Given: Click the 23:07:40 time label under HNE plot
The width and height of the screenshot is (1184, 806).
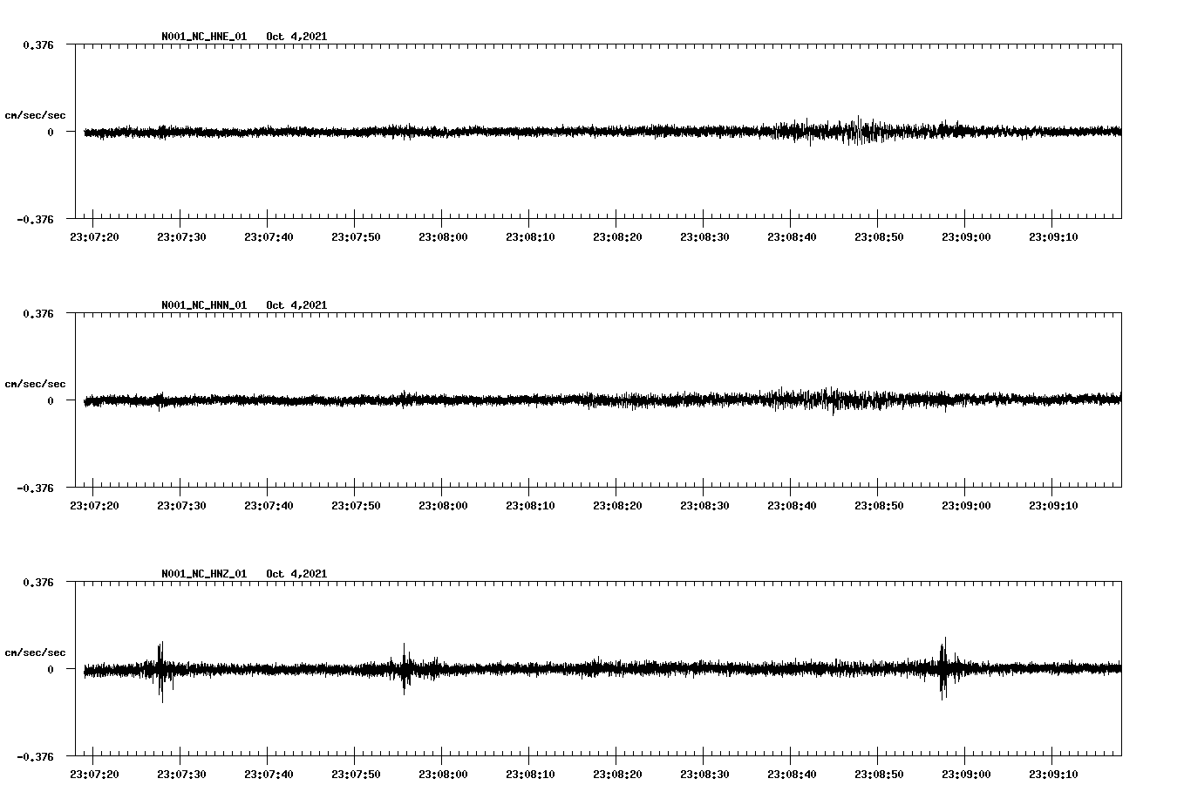Looking at the screenshot, I should pos(269,237).
